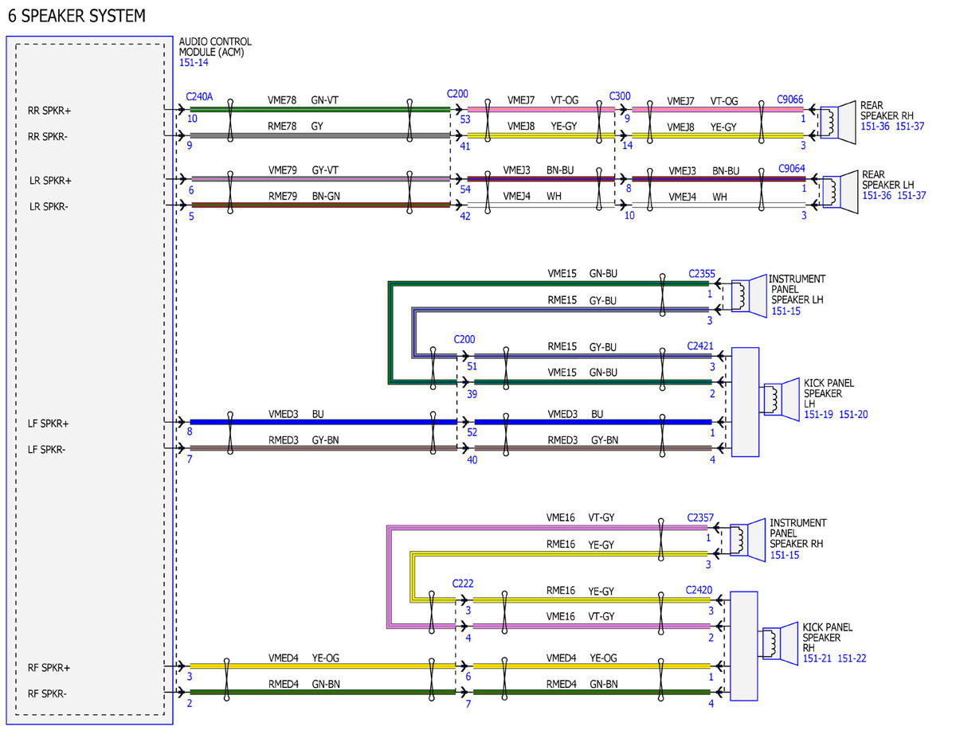Screen dimensions: 956x738
Task: Click the LR SPKR- signal label
Action: [49, 206]
